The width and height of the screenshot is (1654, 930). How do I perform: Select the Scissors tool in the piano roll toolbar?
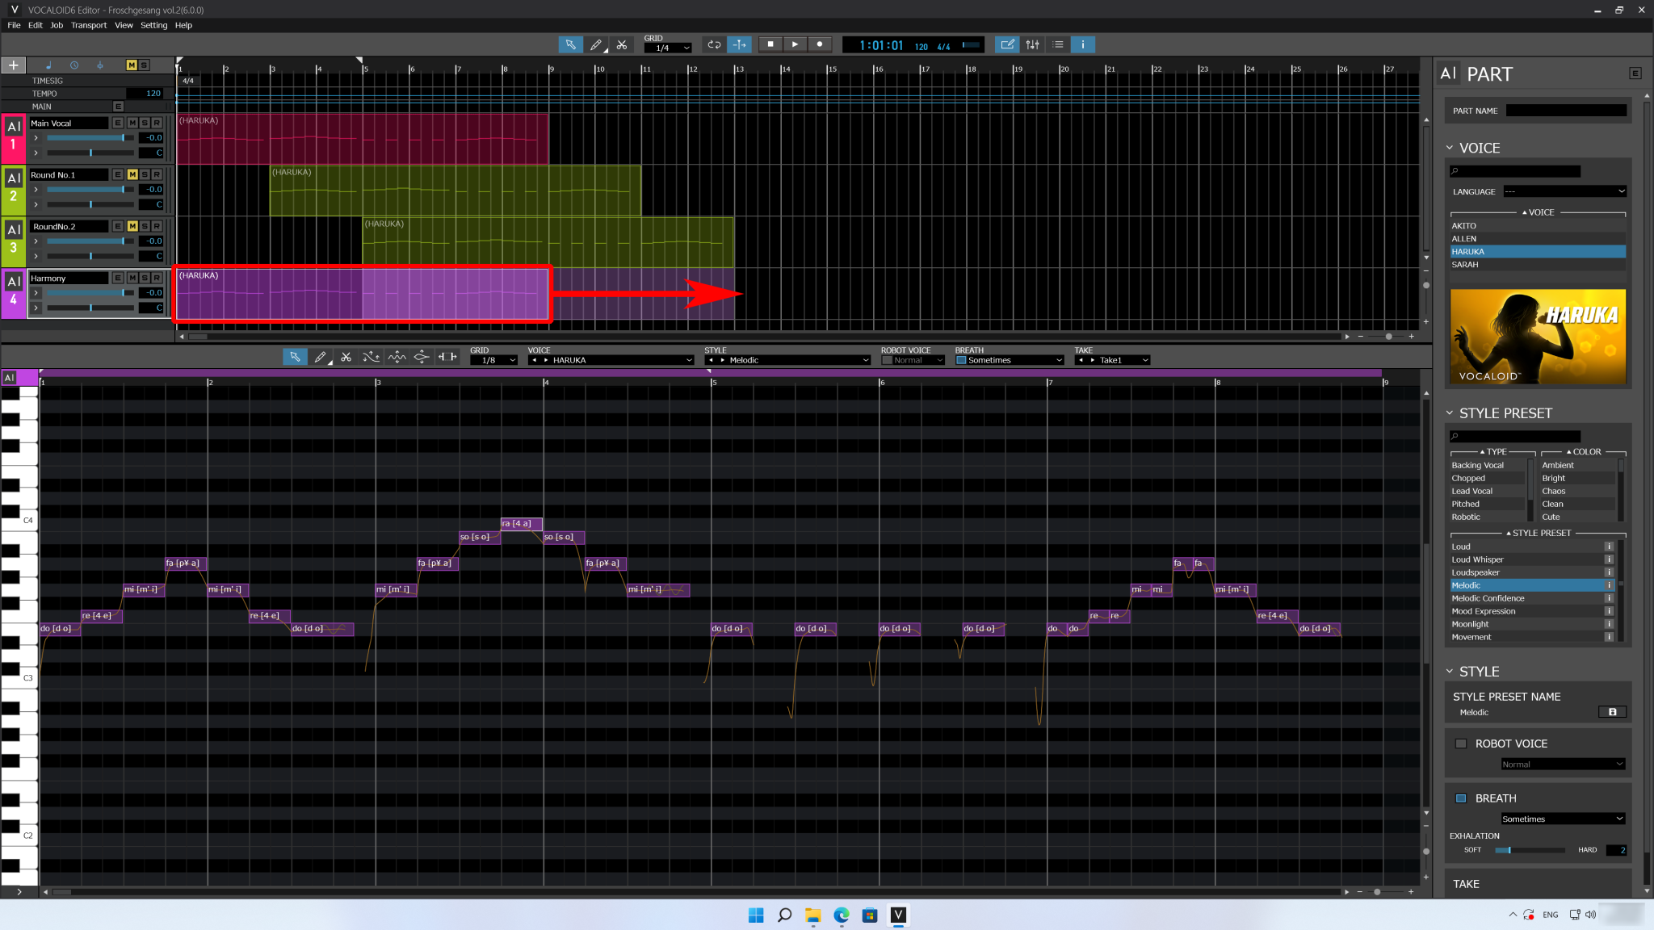click(346, 357)
